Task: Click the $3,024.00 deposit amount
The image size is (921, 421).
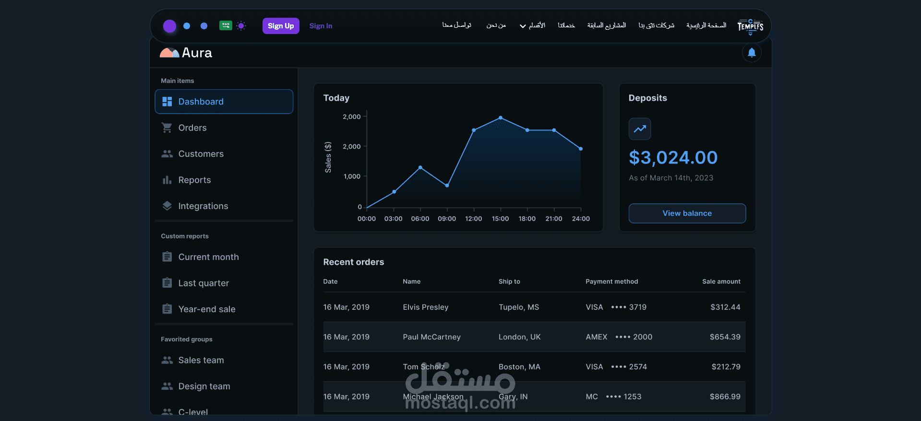Action: pos(673,157)
